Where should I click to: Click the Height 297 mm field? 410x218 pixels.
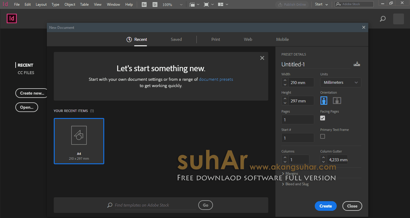[301, 101]
